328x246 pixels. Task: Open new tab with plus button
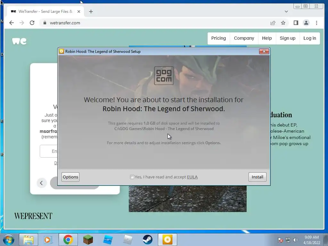(x=91, y=12)
